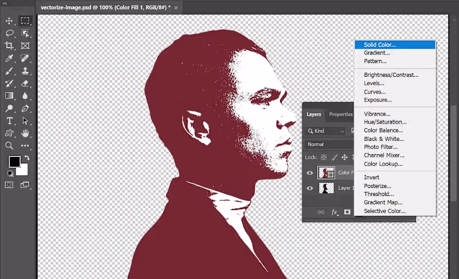Swap foreground and background colors
This screenshot has height=279, width=459.
pyautogui.click(x=27, y=158)
